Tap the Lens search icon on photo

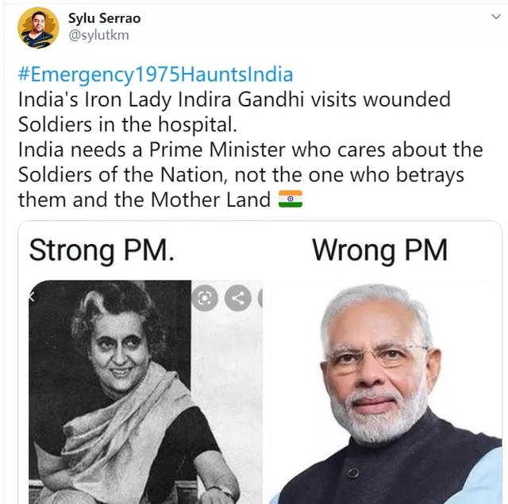pyautogui.click(x=205, y=298)
